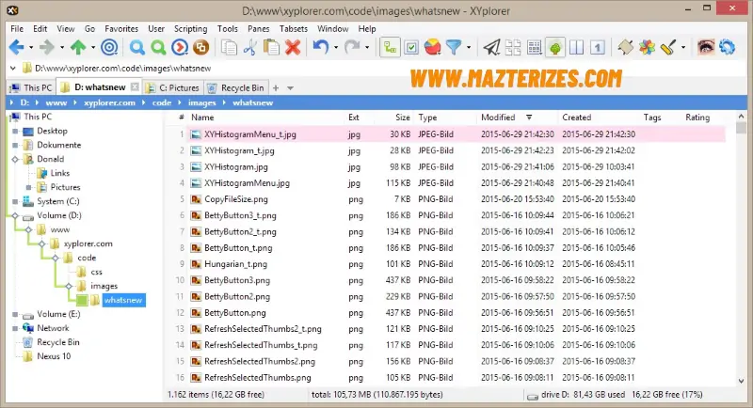Open Find Files with blue magnifier
Screen dimensions: 753x408
coord(136,47)
